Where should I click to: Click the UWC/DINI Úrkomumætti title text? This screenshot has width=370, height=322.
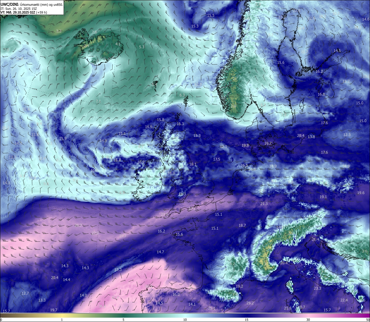coord(32,4)
